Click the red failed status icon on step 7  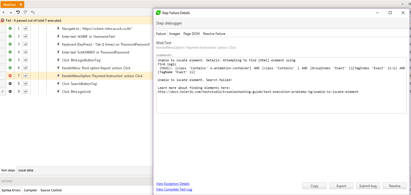tap(10, 76)
